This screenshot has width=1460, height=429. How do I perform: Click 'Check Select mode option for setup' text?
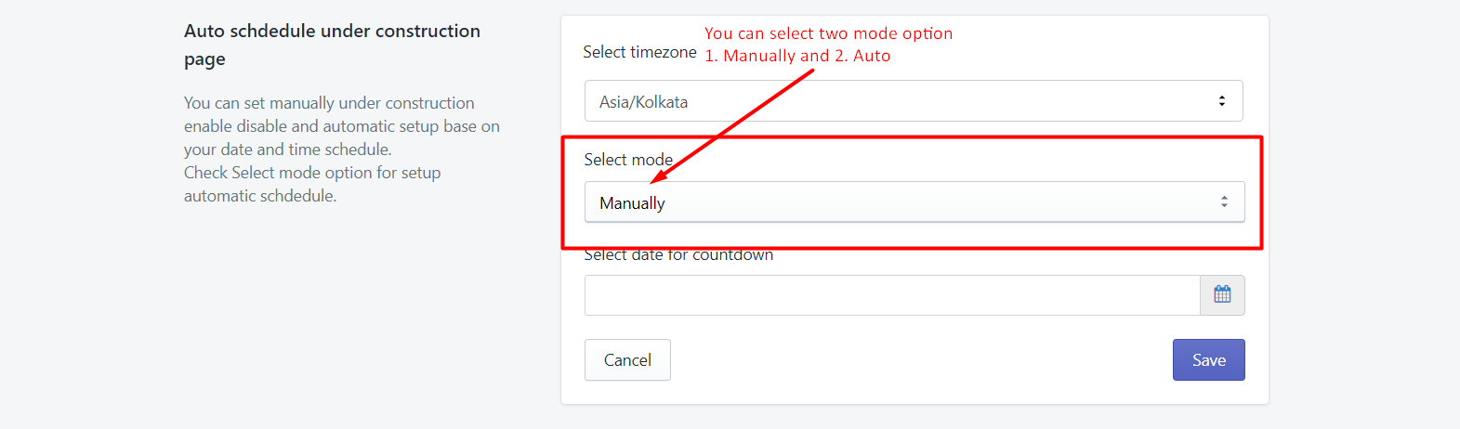312,173
